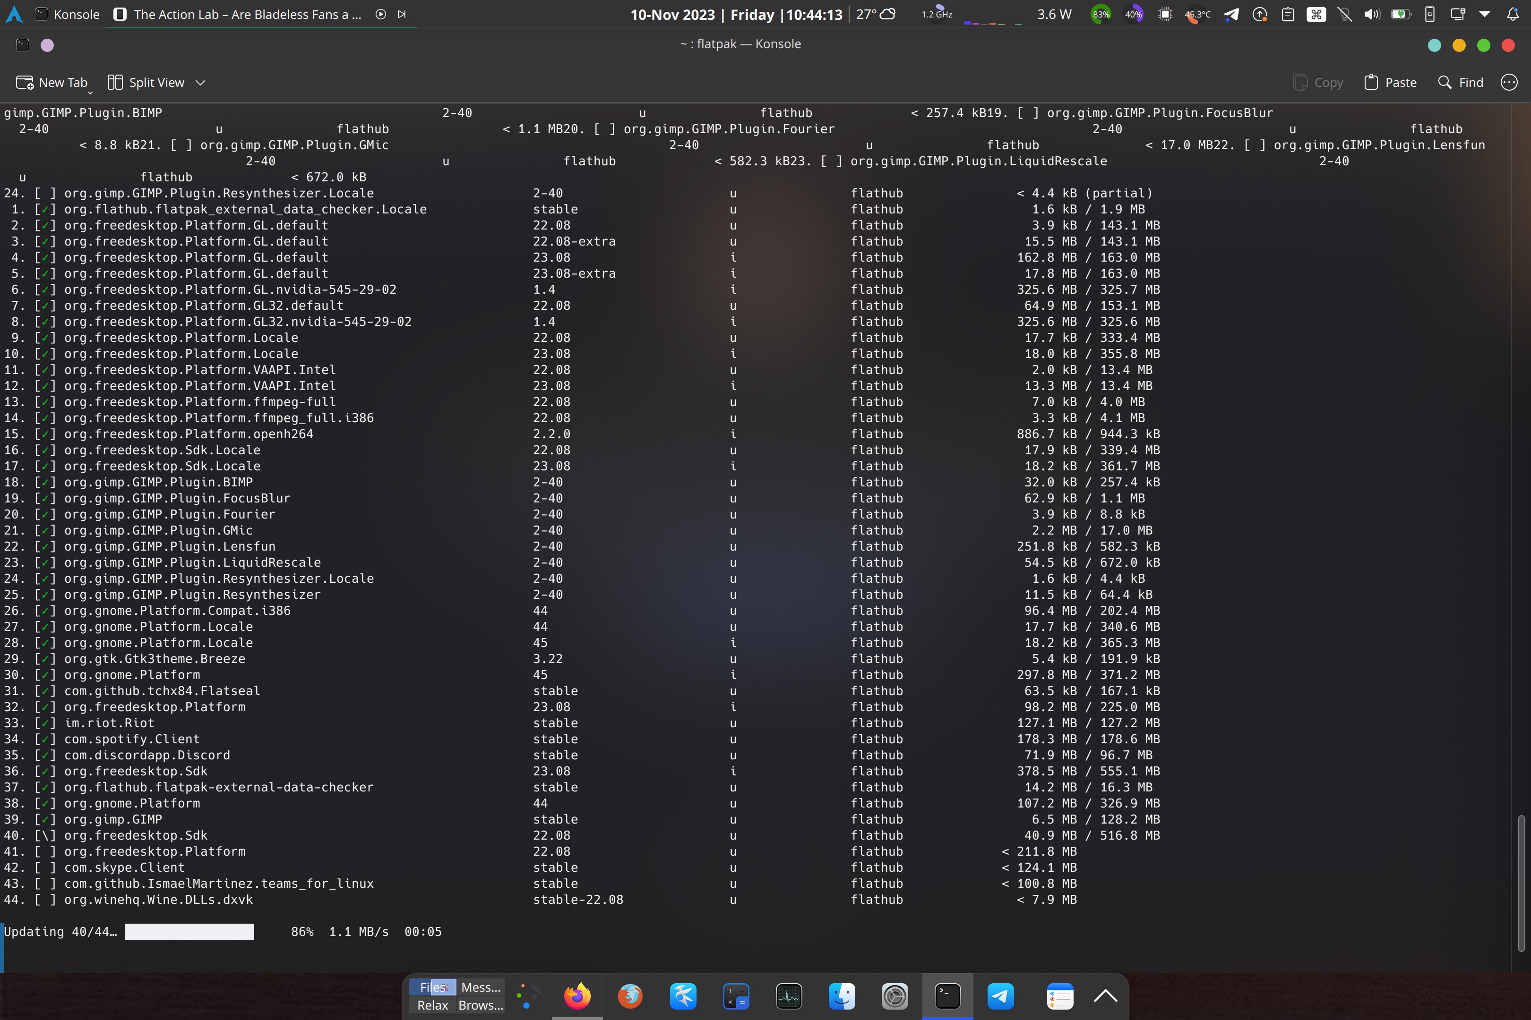Open the three-dots Konsole menu button
This screenshot has height=1020, width=1531.
(1509, 83)
